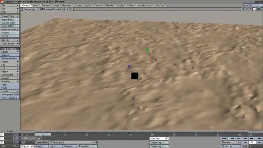Click the viewport rotate icon
Image resolution: width=263 pixels, height=148 pixels.
click(251, 9)
